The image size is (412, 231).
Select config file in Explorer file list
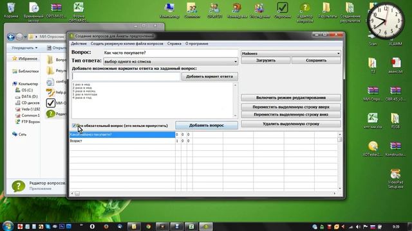56,81
